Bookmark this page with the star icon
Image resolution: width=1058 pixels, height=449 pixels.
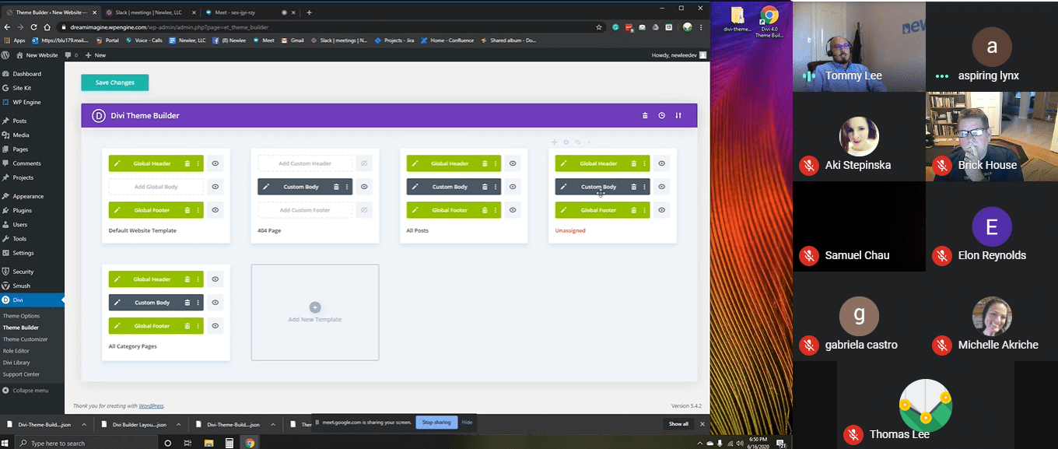[x=598, y=26]
